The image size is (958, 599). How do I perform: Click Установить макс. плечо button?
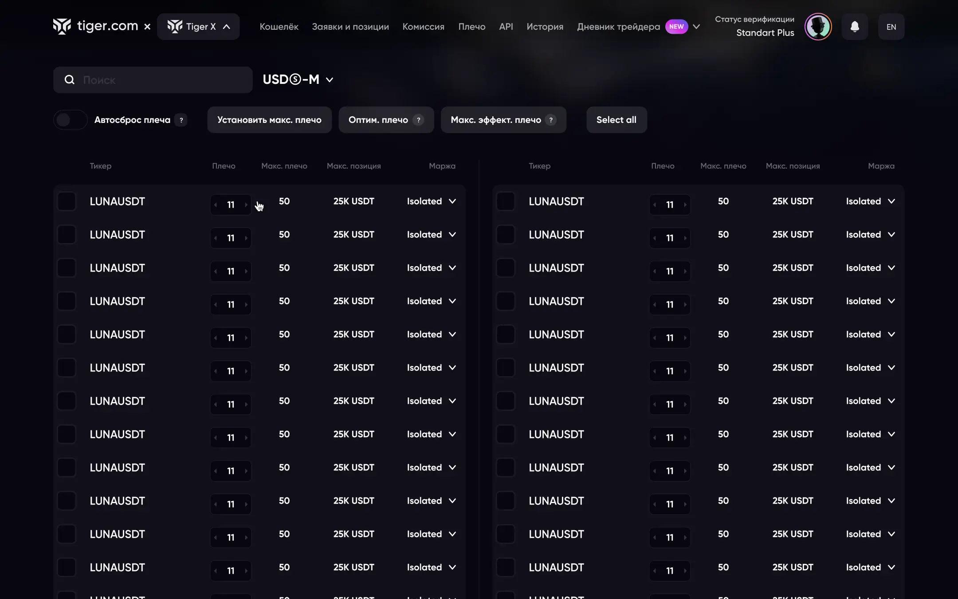pyautogui.click(x=269, y=120)
